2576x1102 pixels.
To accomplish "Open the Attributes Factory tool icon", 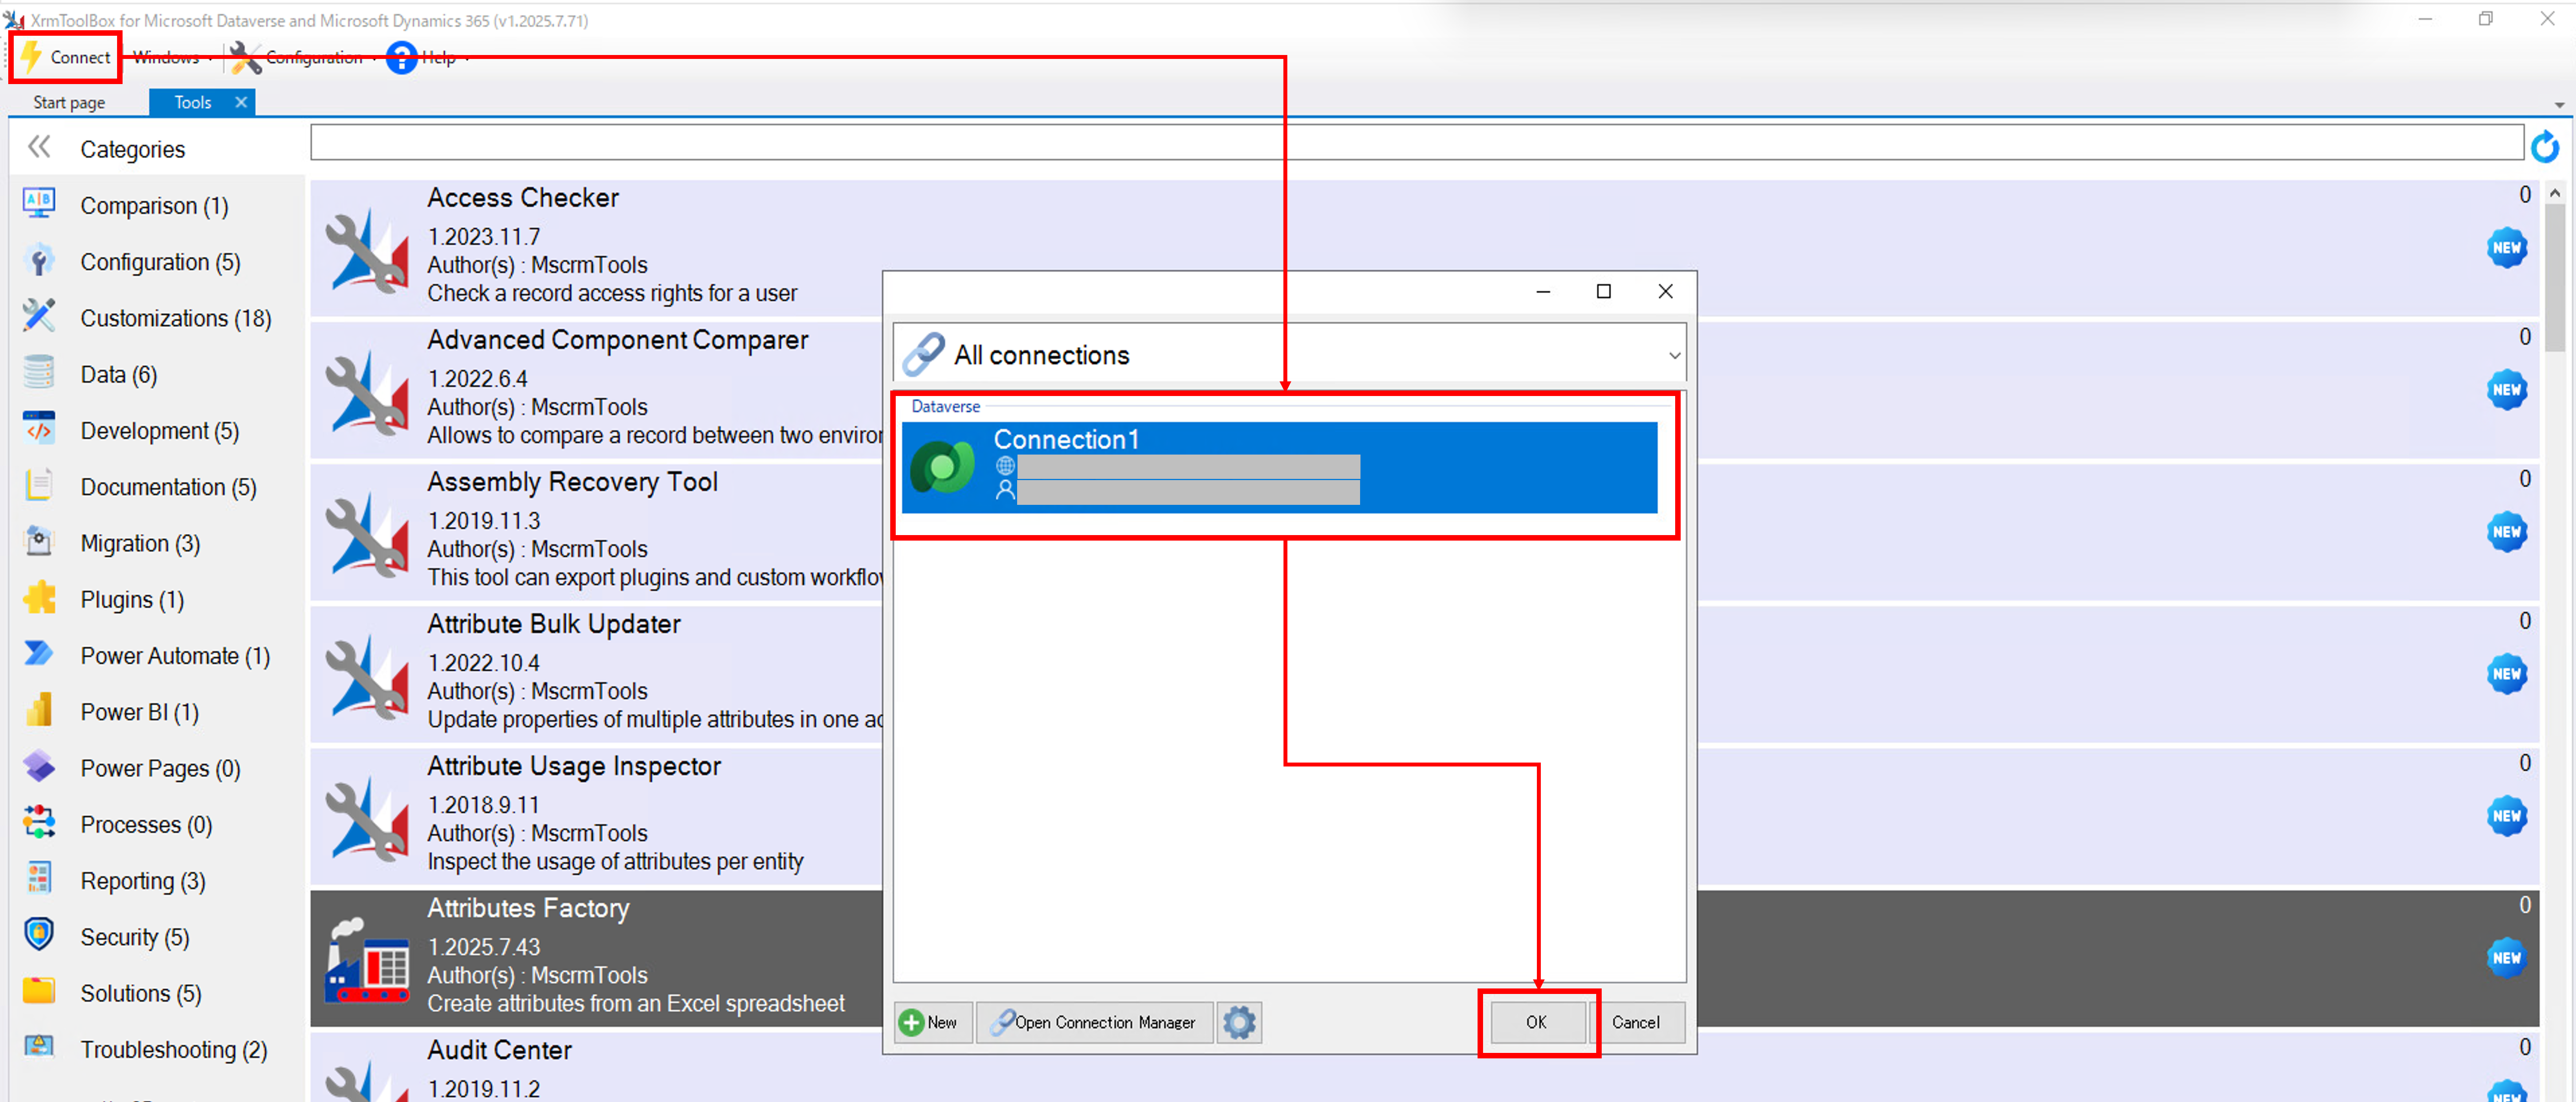I will (366, 960).
